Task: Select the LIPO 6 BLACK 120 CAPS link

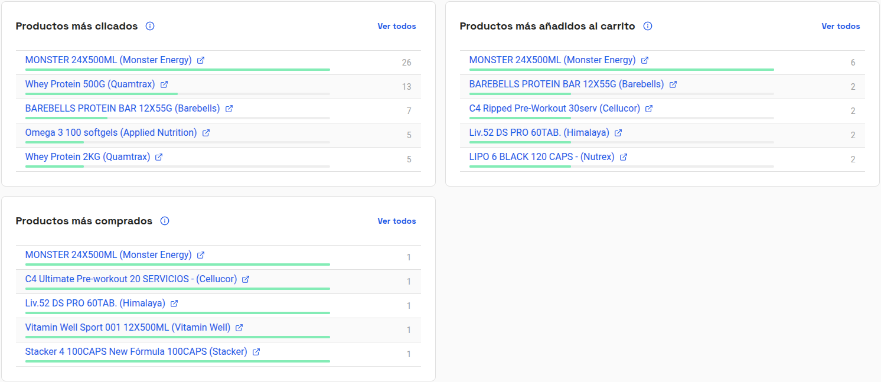Action: [542, 156]
